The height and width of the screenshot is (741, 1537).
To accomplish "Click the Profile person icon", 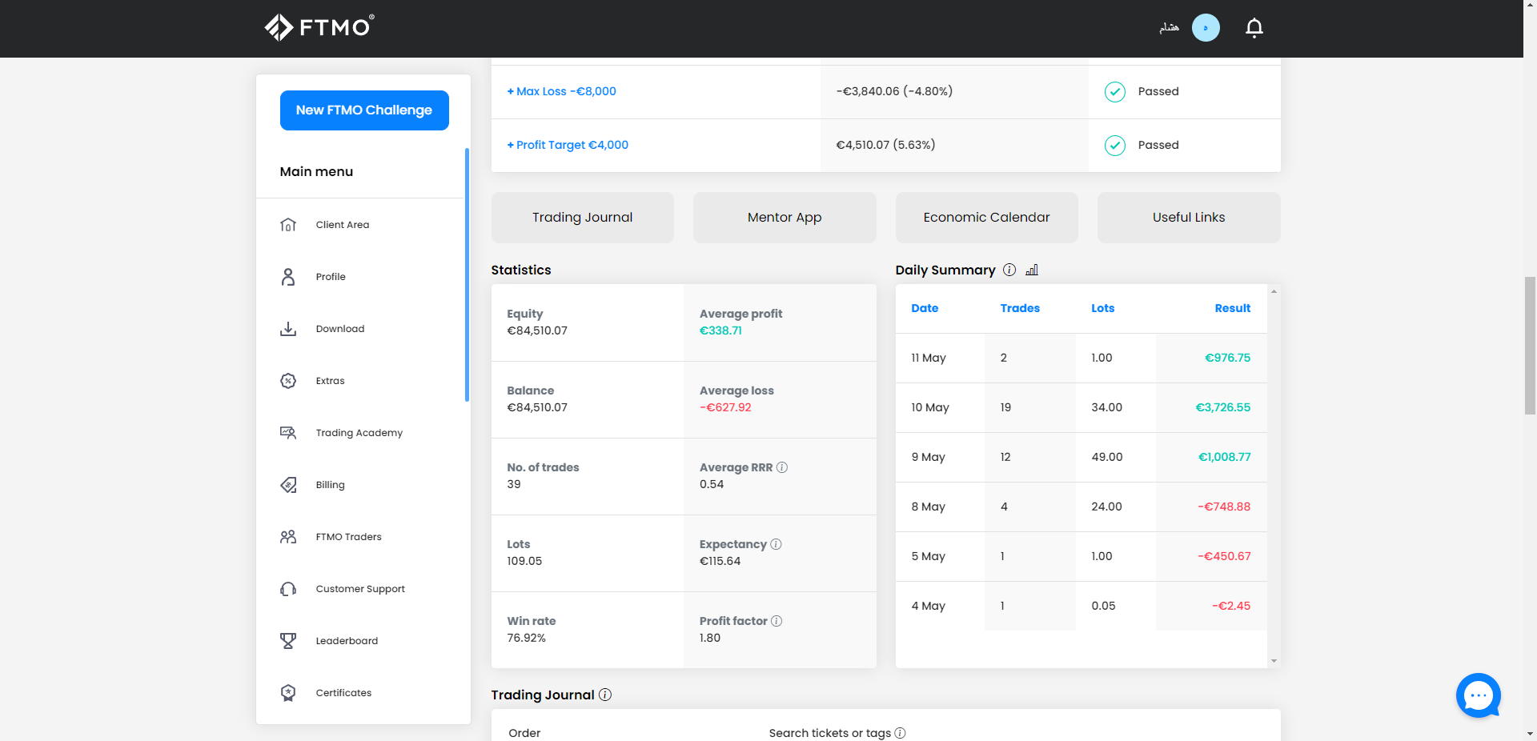I will coord(288,277).
